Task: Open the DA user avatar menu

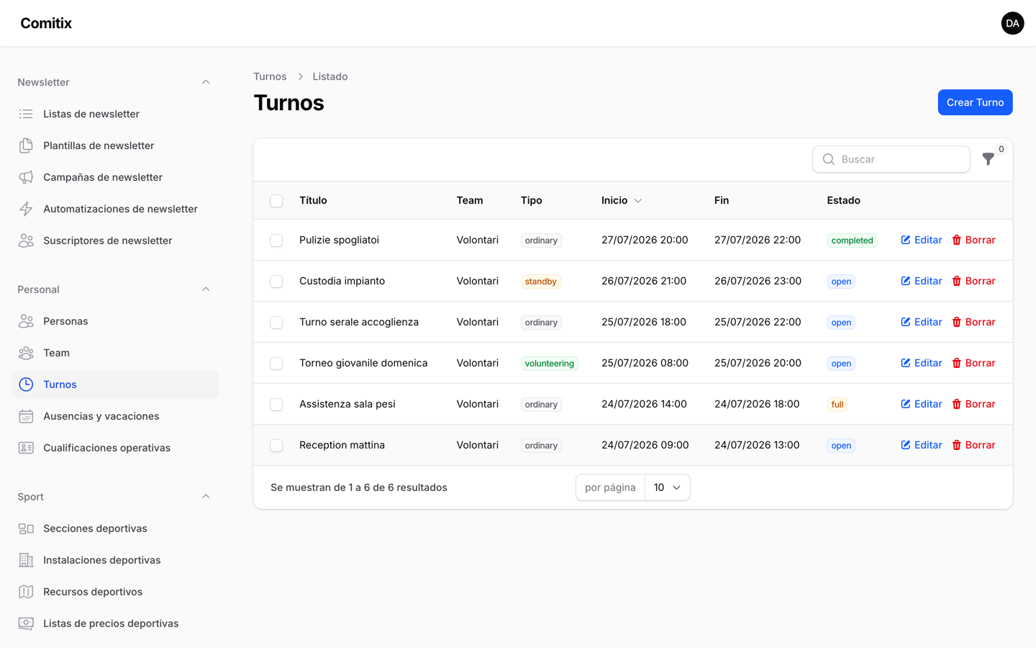Action: (1012, 23)
